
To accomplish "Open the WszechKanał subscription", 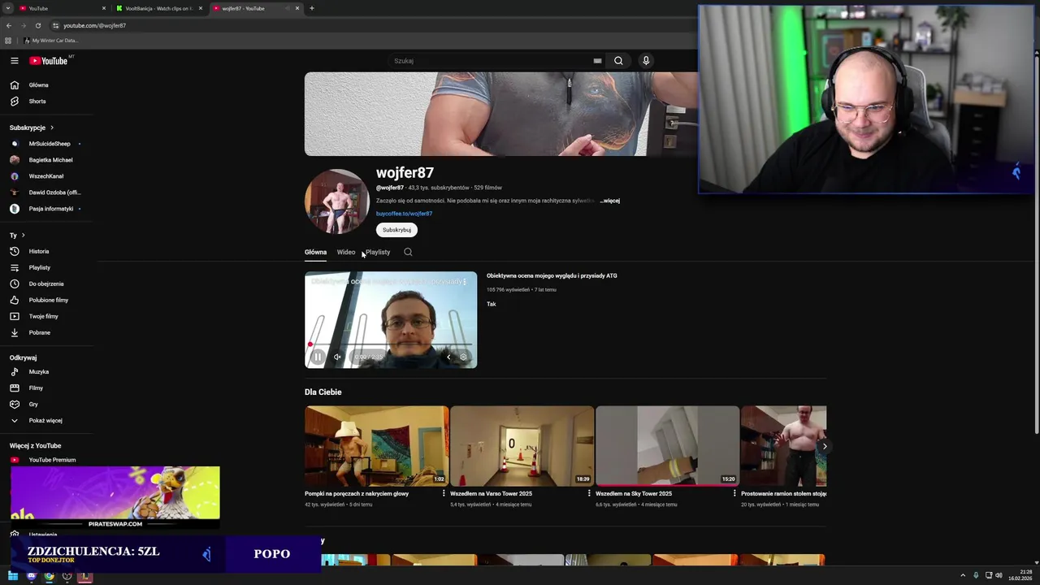I will click(x=49, y=176).
